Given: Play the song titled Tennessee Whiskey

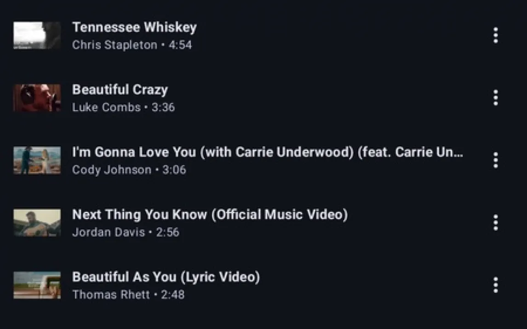Looking at the screenshot, I should (134, 27).
